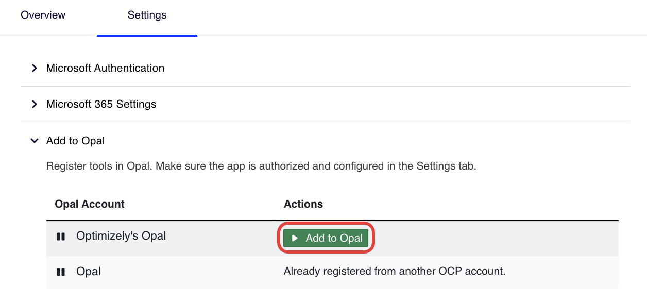Screen dimensions: 647x303
Task: Click pause icon in the second Opal row
Action: pos(61,272)
